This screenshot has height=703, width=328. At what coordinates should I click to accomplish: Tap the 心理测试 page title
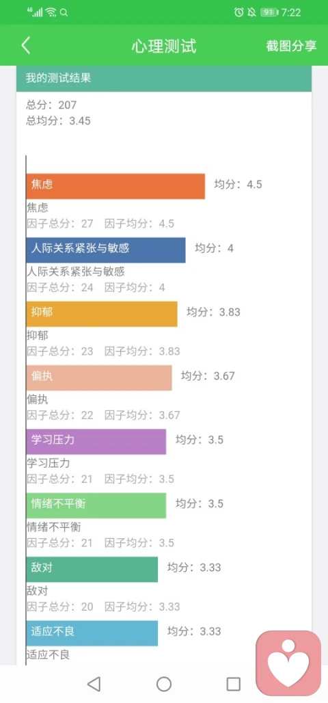164,47
